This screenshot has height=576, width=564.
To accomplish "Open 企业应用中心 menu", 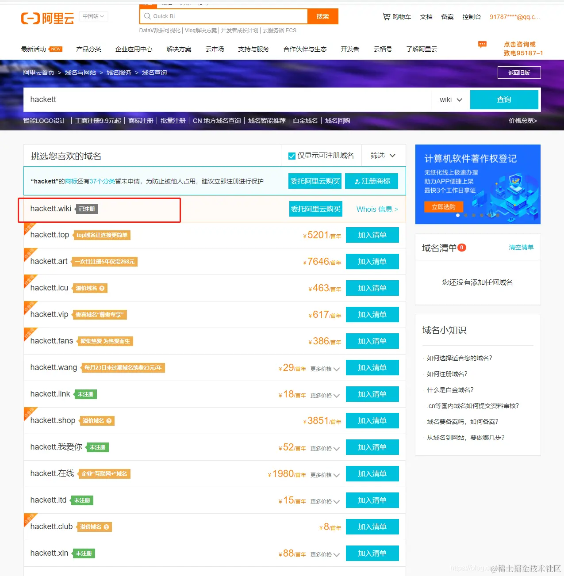I will pyautogui.click(x=134, y=49).
